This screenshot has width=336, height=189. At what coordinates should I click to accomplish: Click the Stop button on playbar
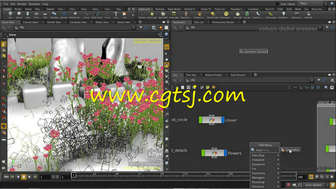[24, 177]
